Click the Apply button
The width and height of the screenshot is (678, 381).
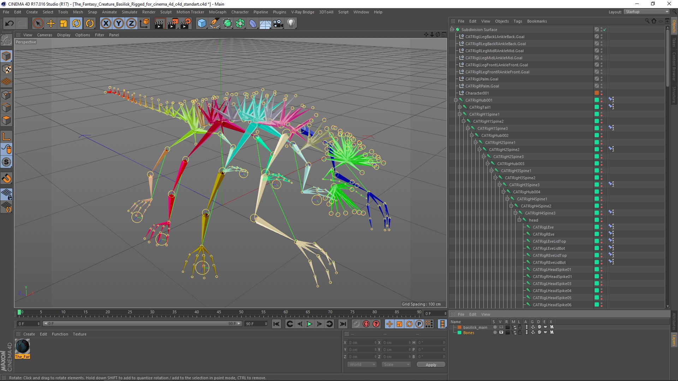430,365
